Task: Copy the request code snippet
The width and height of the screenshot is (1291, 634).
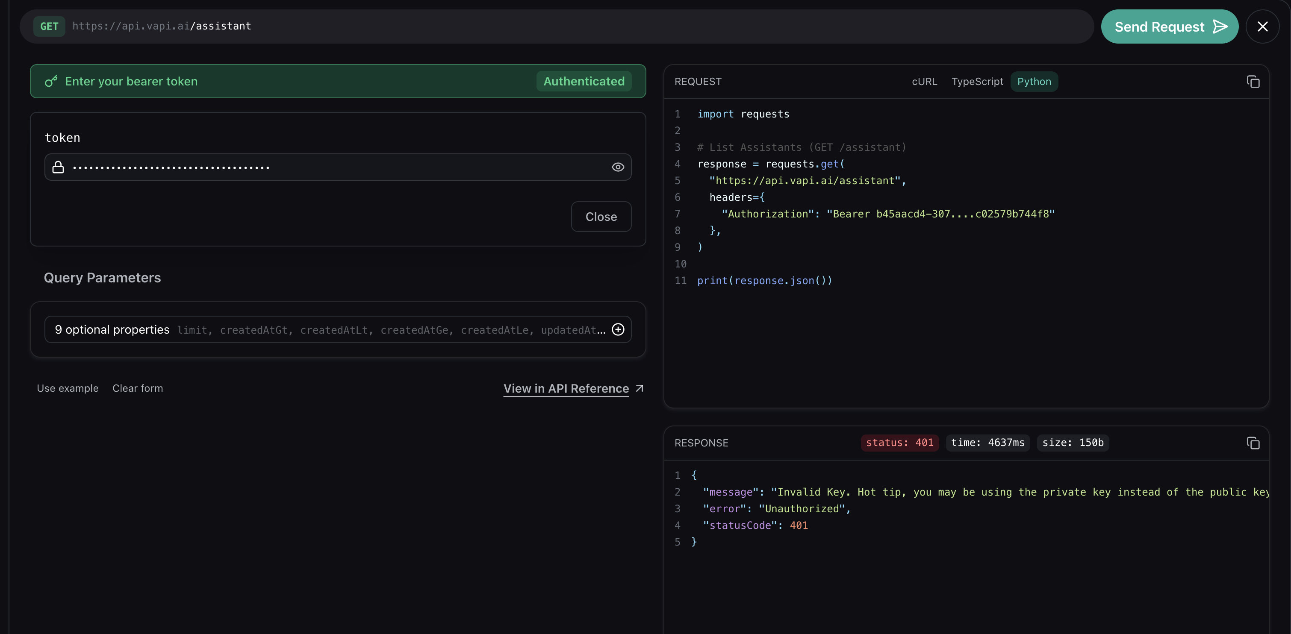Action: point(1253,82)
